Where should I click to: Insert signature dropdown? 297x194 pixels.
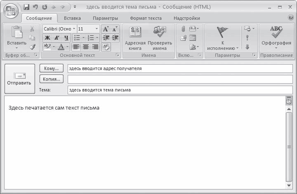click(x=194, y=47)
